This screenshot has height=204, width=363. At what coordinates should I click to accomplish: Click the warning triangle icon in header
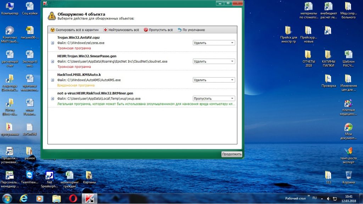[52, 16]
